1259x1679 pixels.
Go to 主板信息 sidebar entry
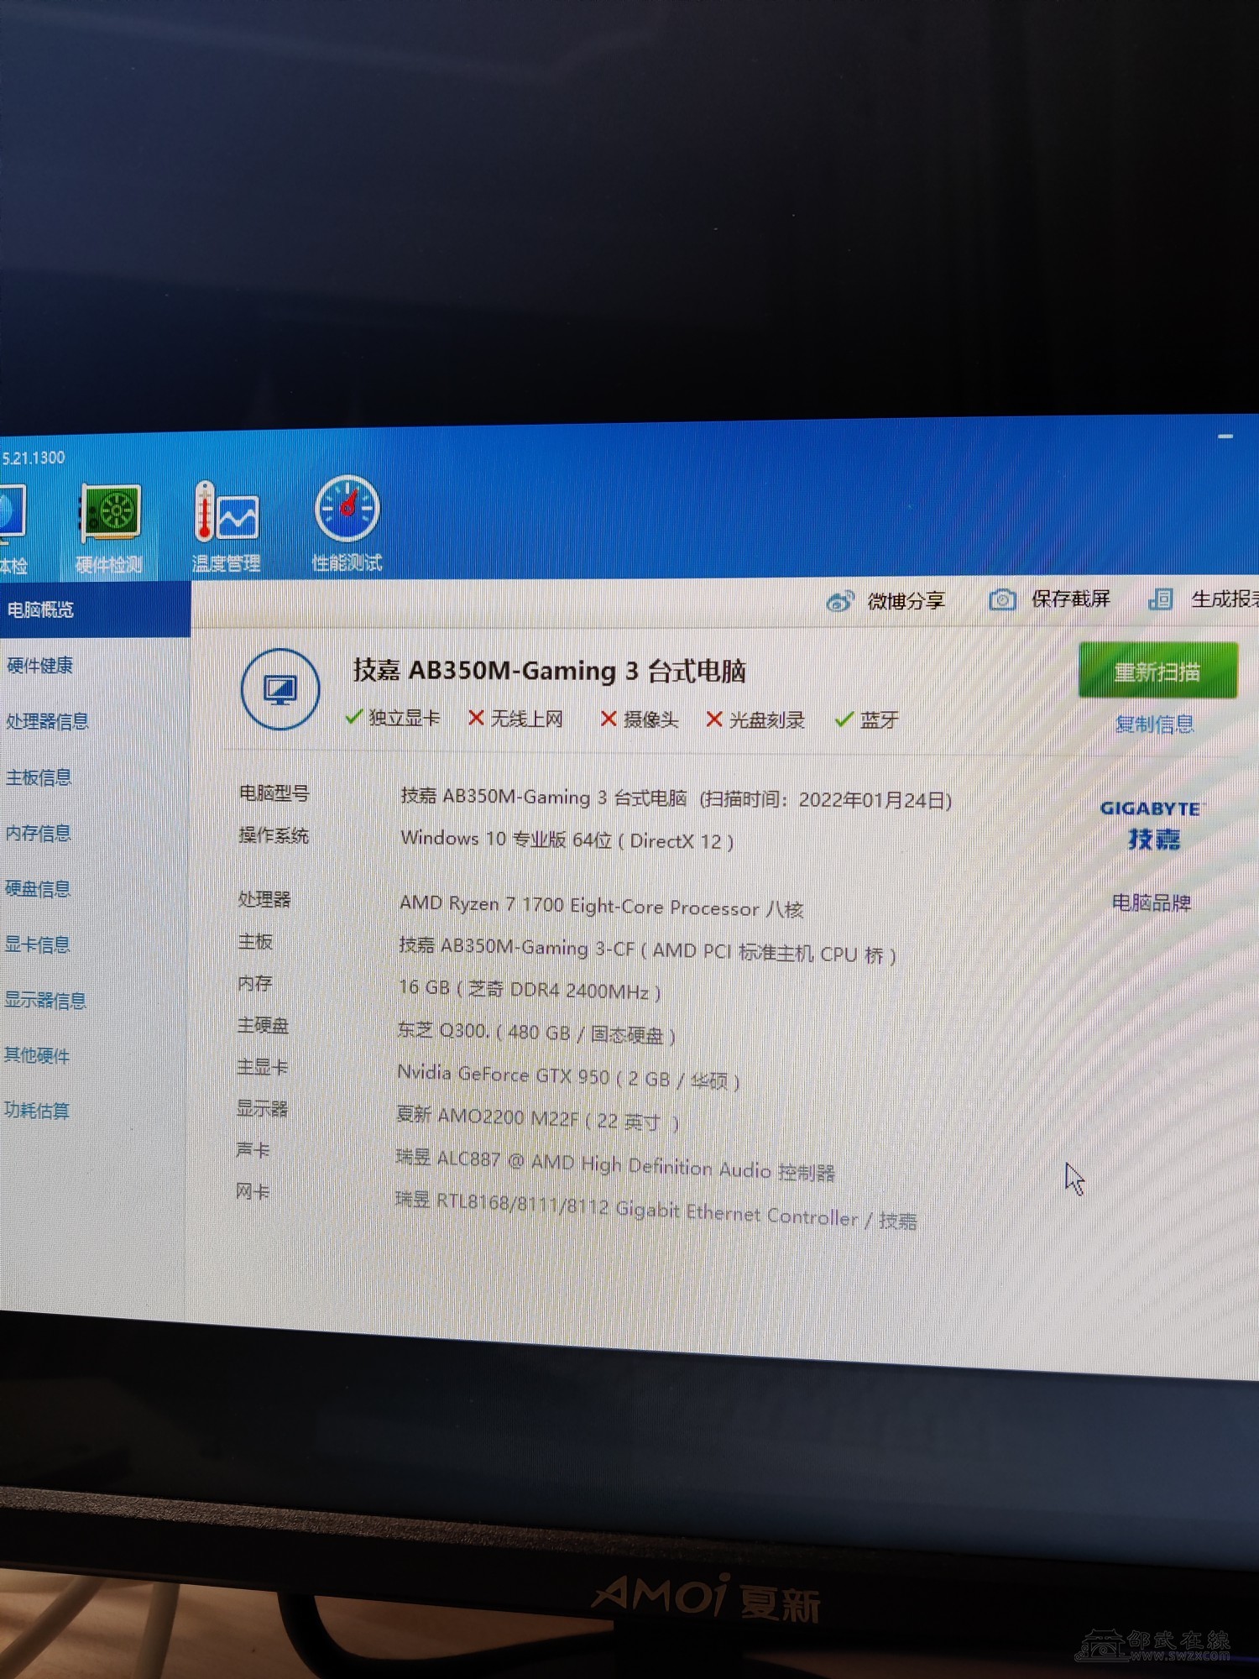point(39,777)
